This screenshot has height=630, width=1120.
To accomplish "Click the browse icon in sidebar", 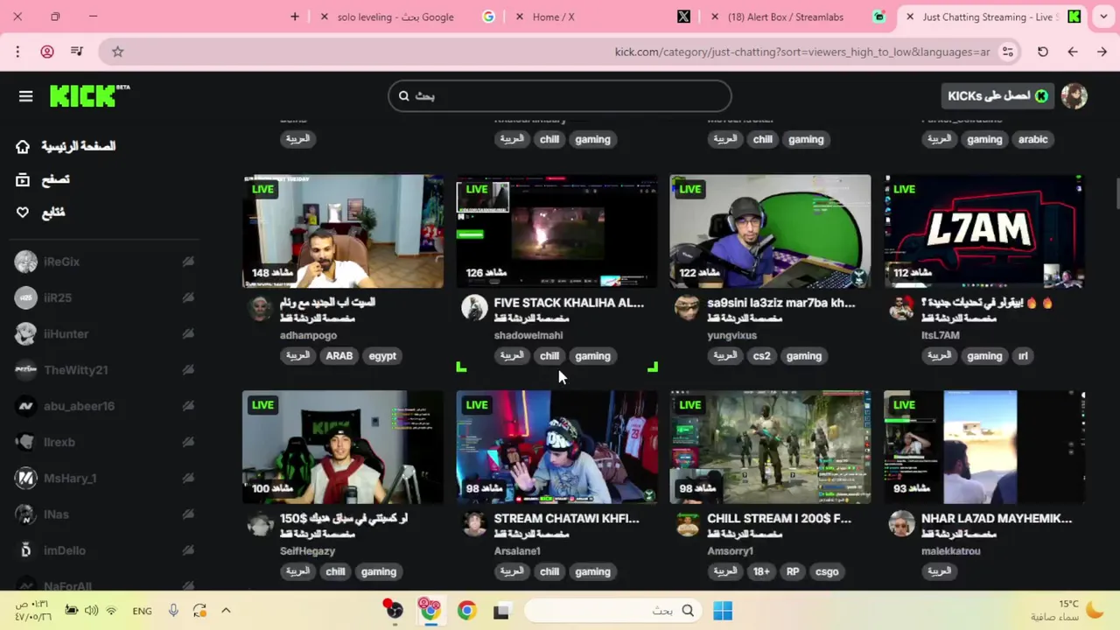I will [23, 179].
